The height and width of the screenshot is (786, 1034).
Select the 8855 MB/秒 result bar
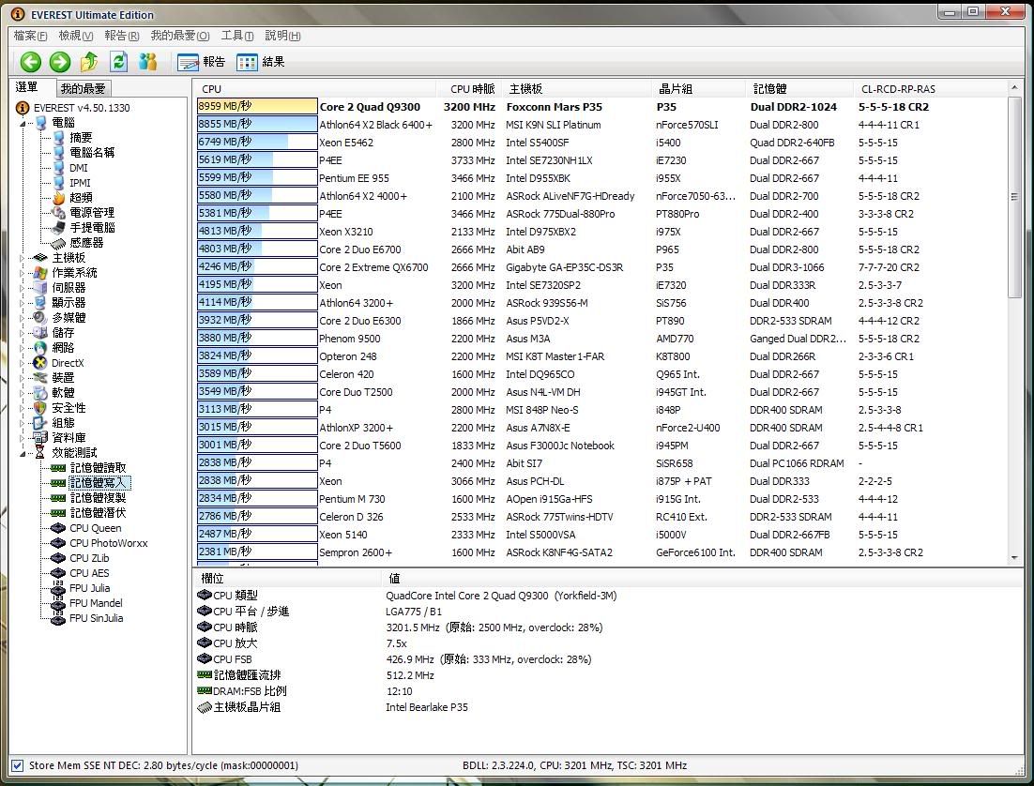tap(257, 124)
